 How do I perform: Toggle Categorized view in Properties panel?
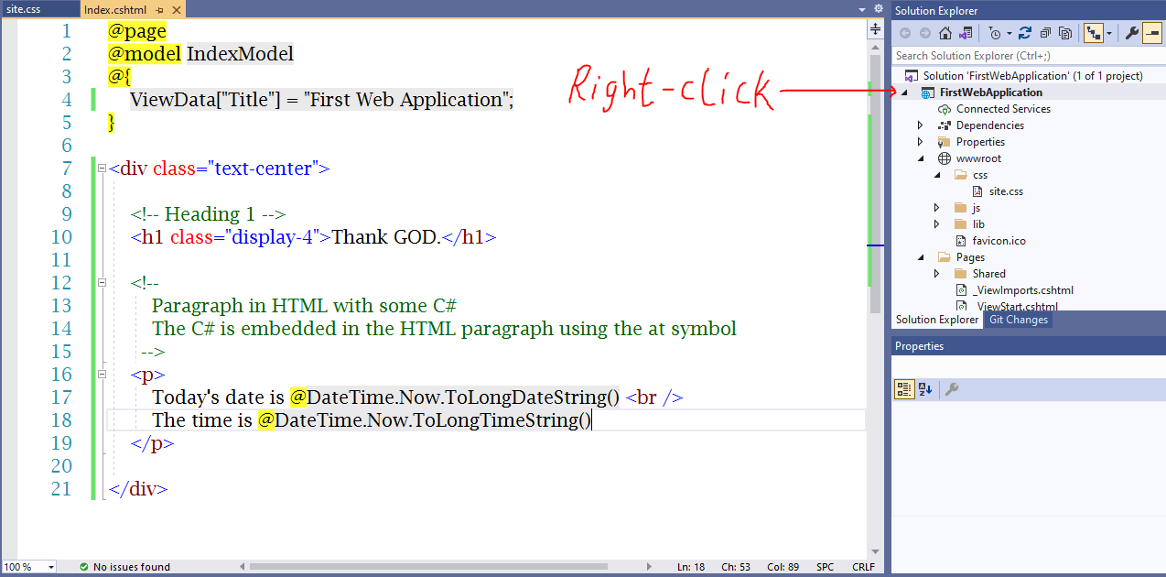click(904, 389)
